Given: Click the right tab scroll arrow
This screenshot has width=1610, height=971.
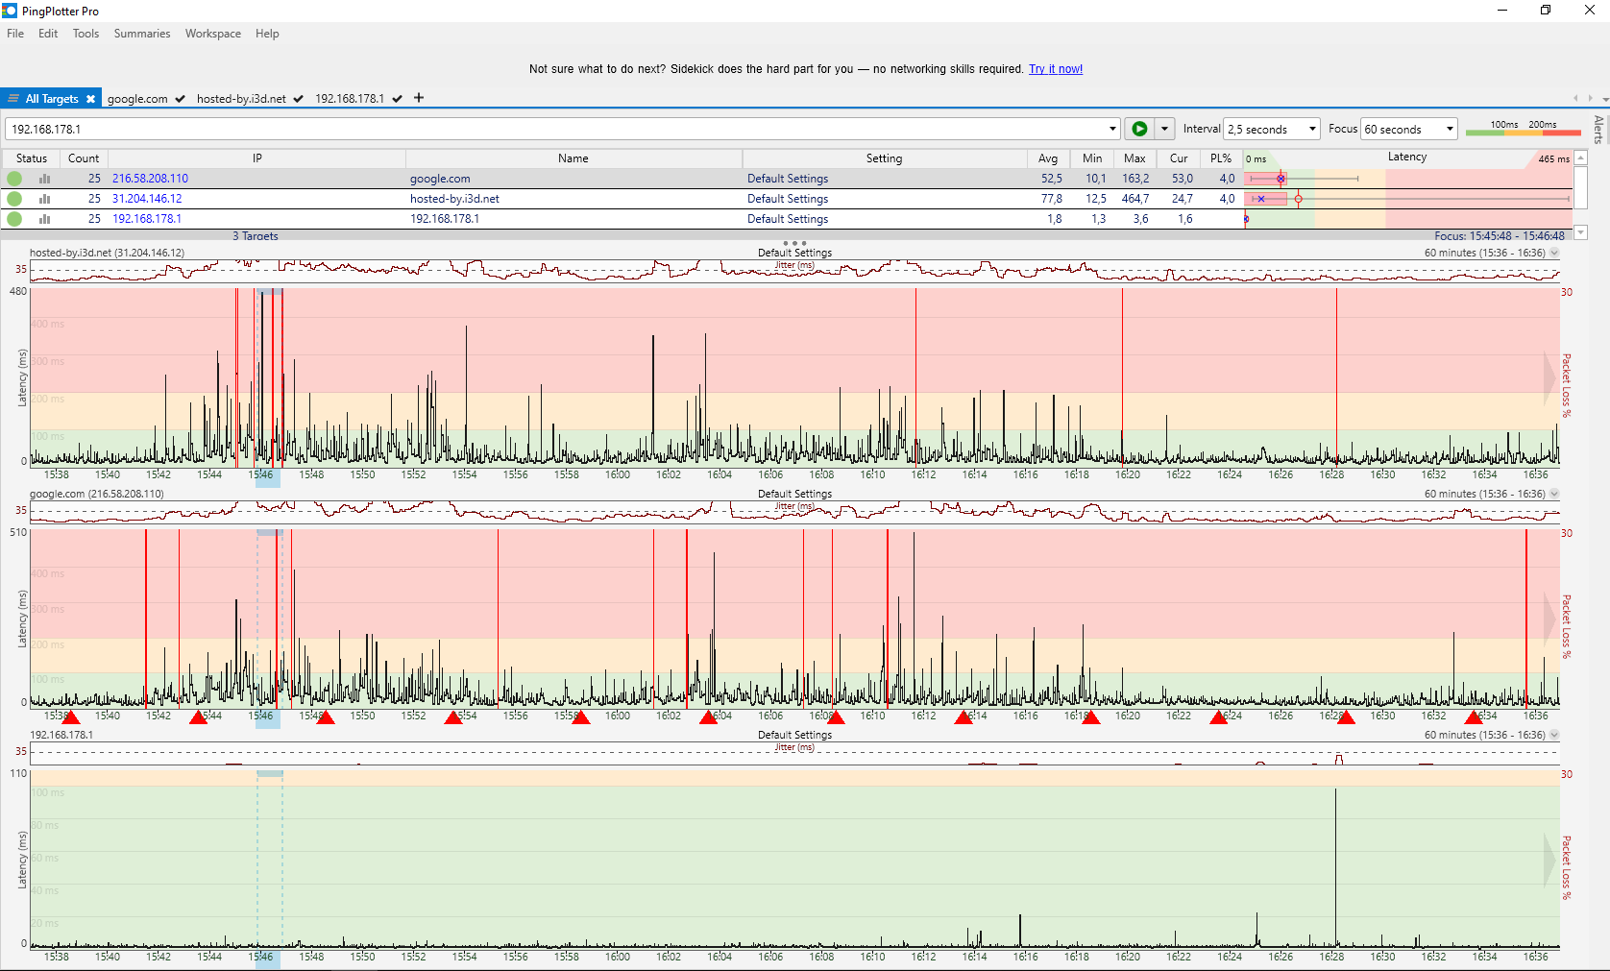Looking at the screenshot, I should point(1590,98).
